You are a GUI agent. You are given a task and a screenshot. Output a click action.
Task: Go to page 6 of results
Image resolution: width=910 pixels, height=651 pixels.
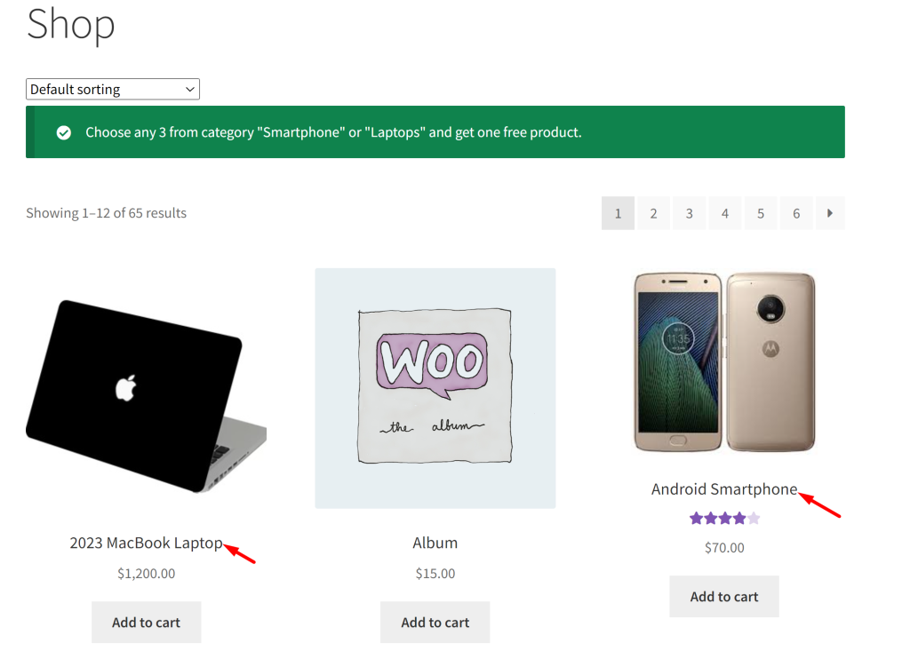(796, 213)
